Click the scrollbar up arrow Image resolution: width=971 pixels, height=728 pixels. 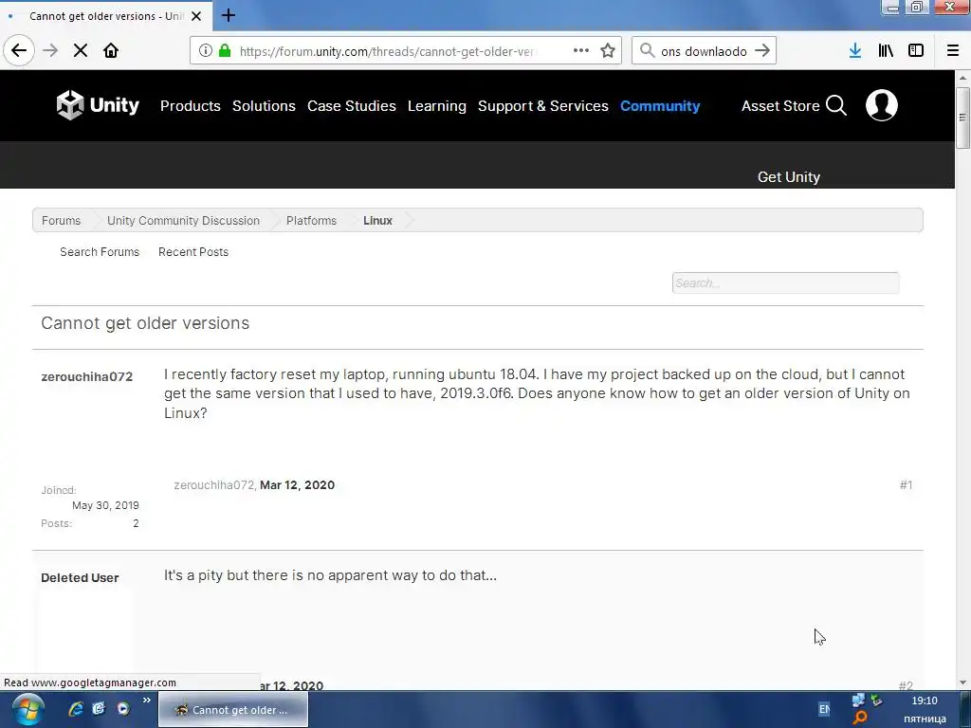[962, 78]
